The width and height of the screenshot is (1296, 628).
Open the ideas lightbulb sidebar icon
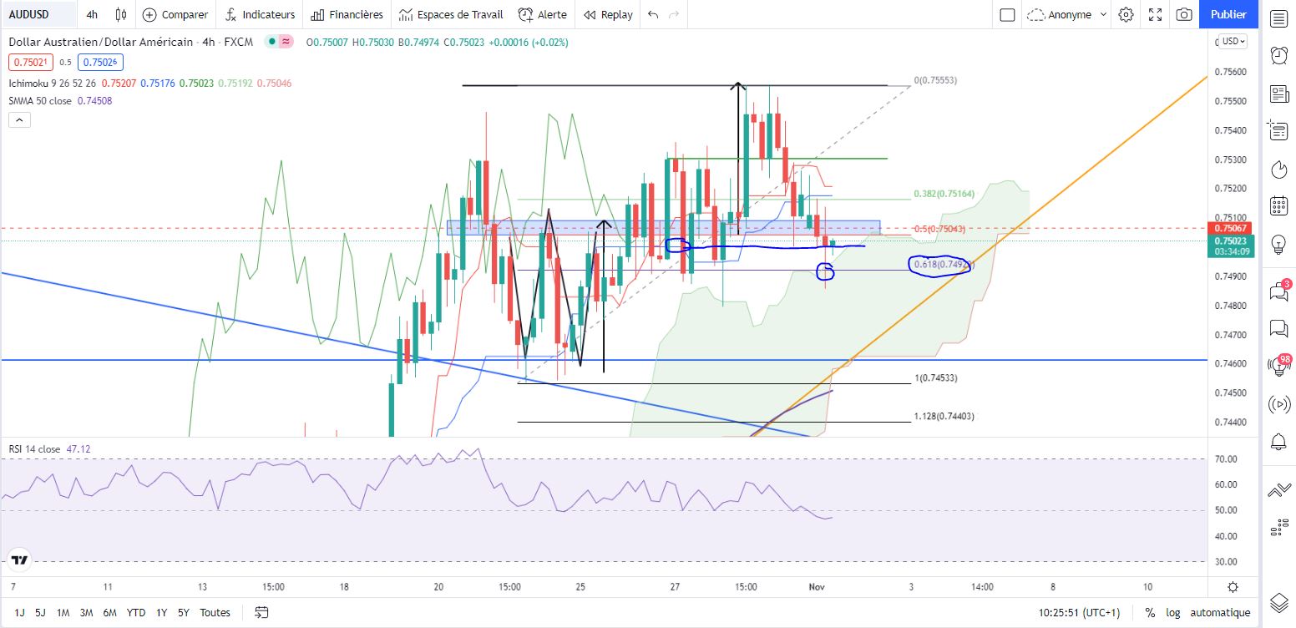click(1278, 244)
